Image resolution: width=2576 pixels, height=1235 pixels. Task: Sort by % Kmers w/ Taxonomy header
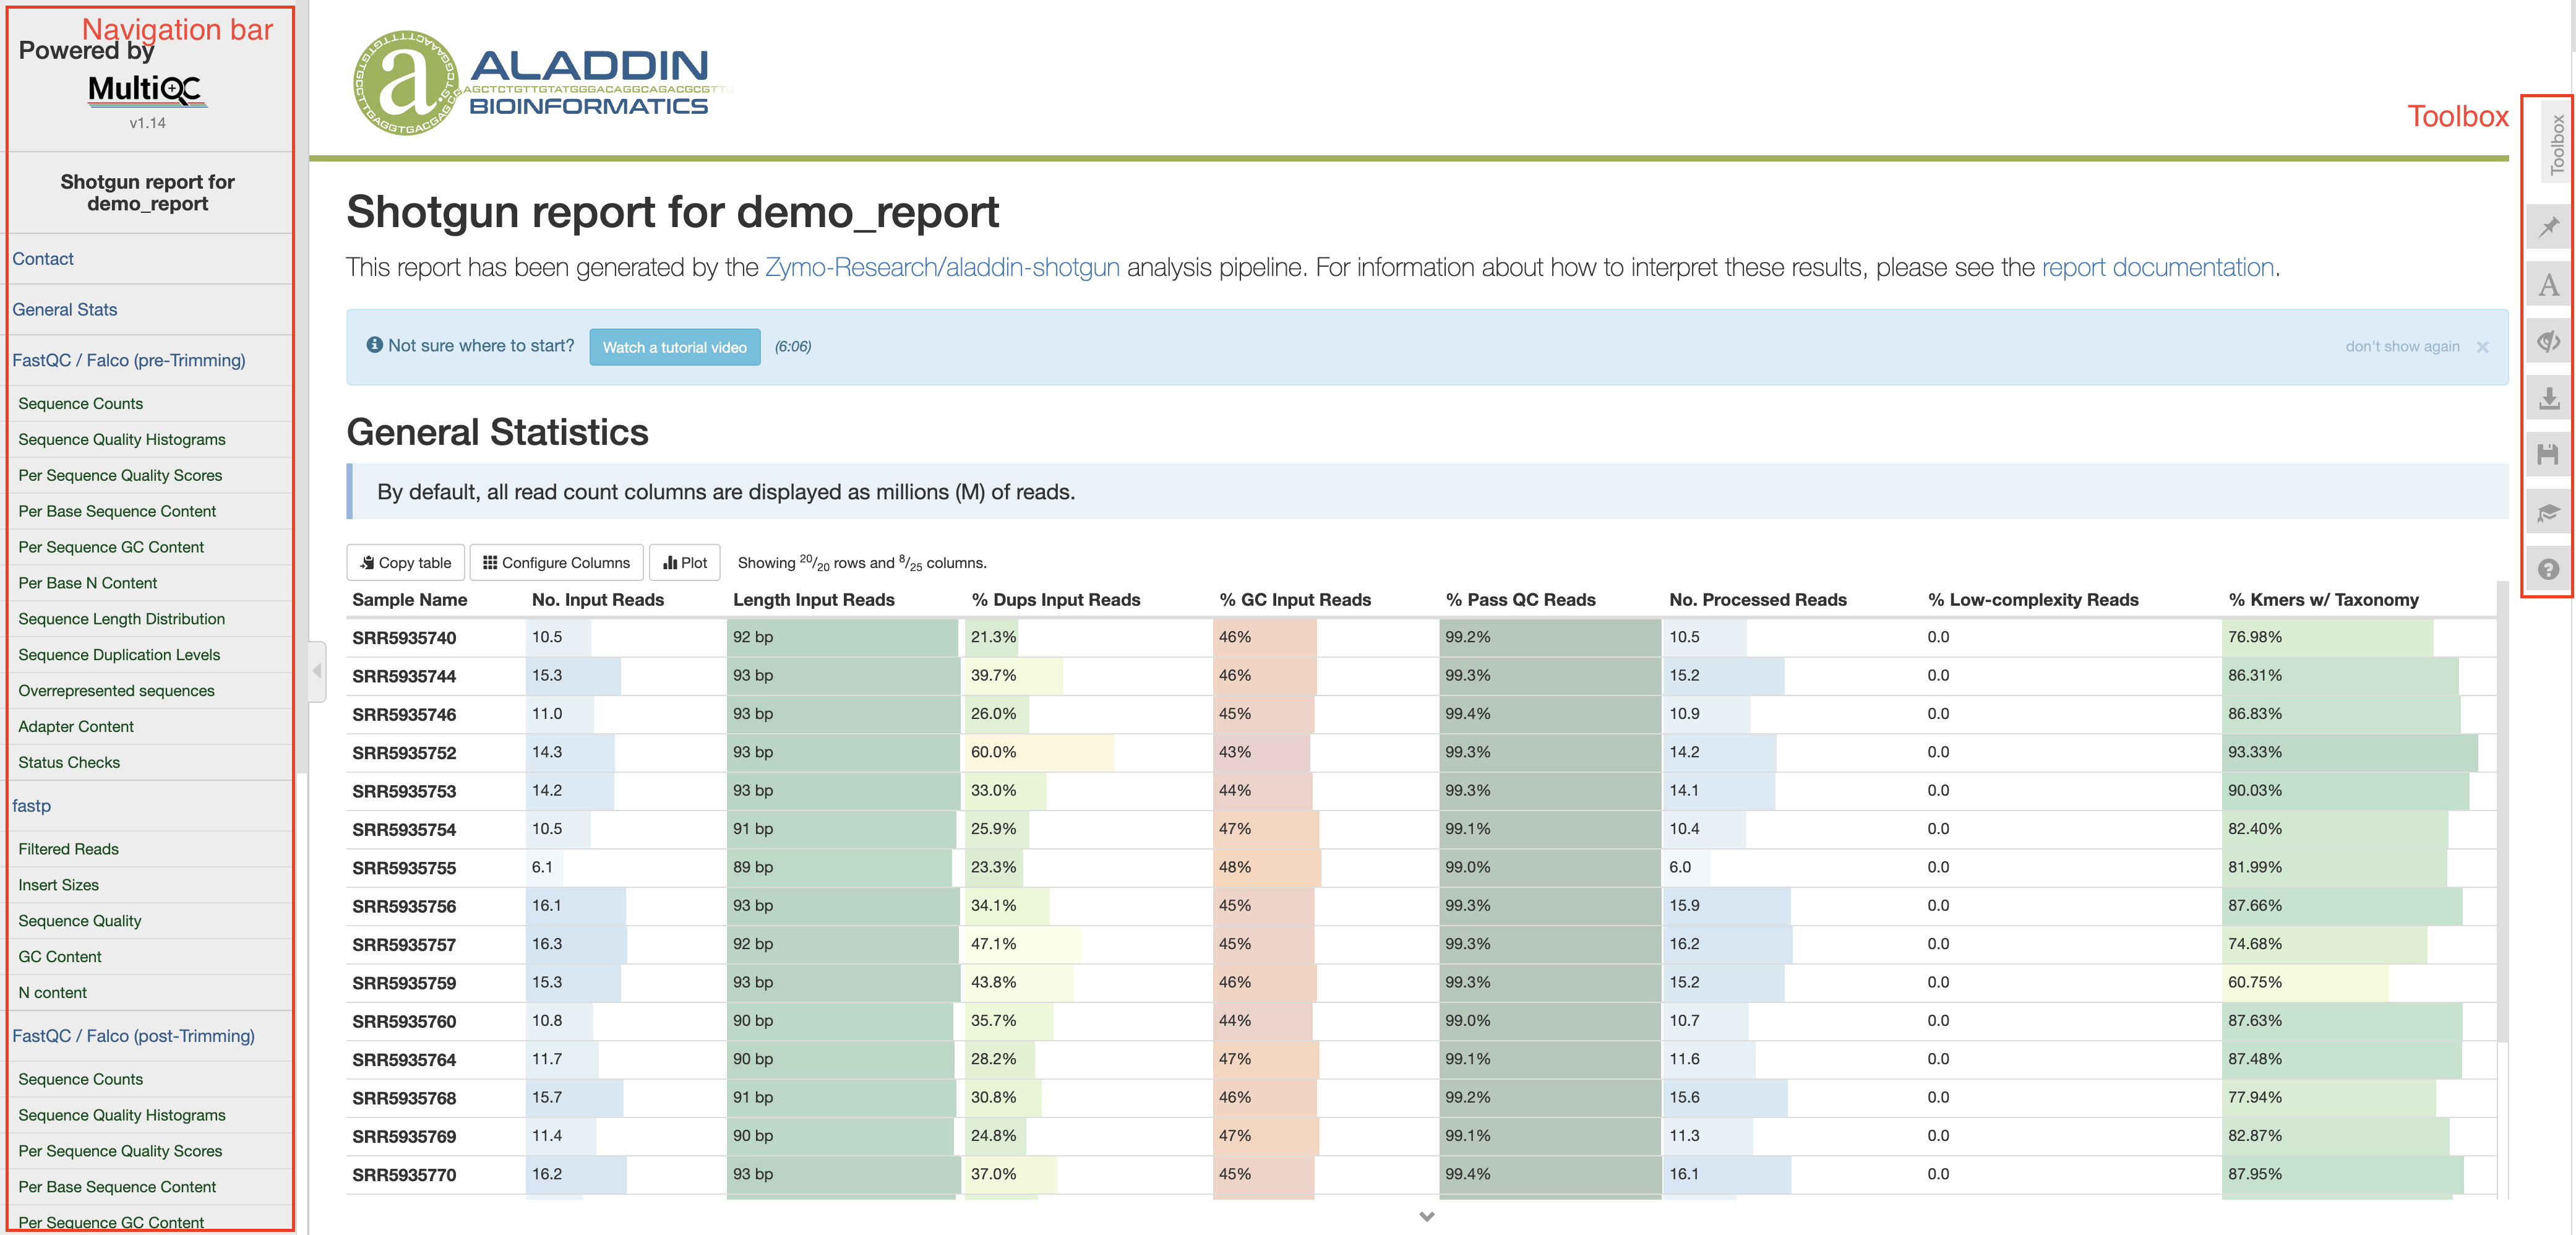[x=2323, y=600]
